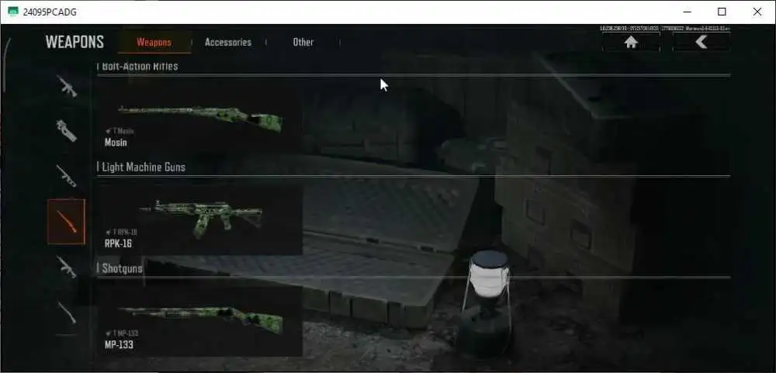Click the Shotguns section header
776x373 pixels.
tap(123, 268)
